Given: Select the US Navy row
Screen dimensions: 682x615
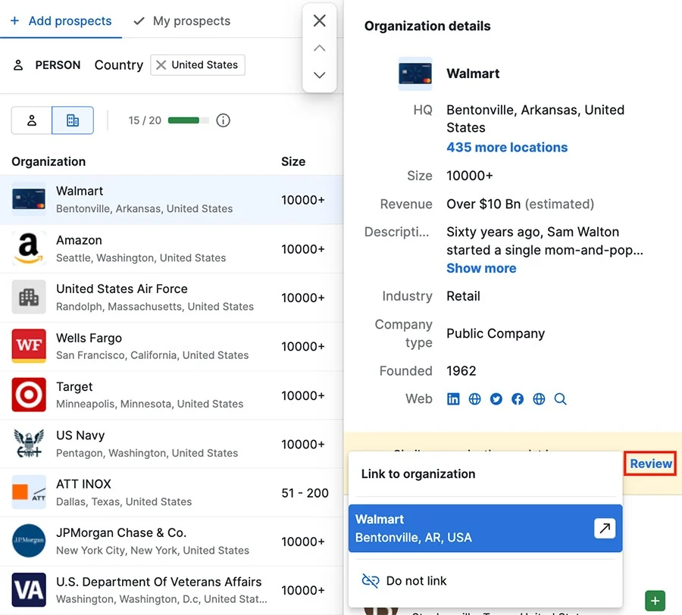Looking at the screenshot, I should (171, 444).
